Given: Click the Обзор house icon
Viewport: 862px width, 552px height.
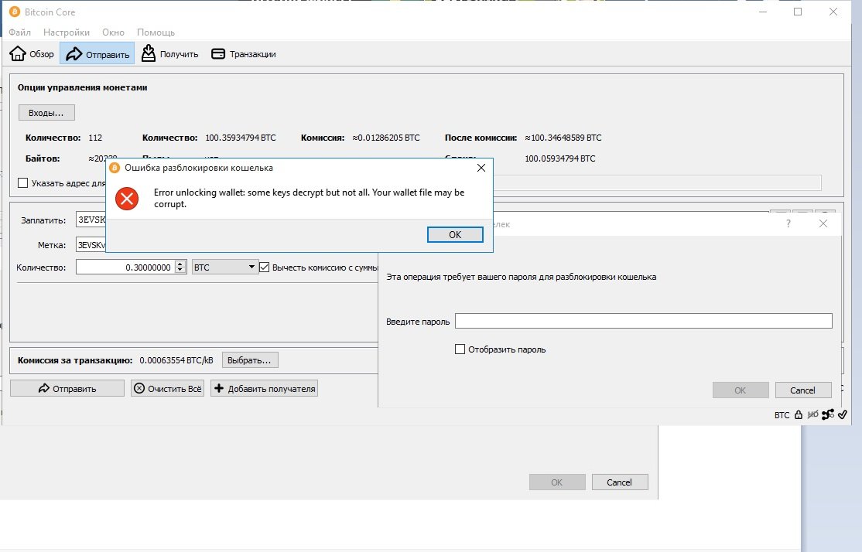Looking at the screenshot, I should (x=18, y=53).
